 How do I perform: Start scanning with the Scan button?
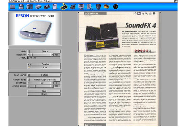[x=44, y=67]
